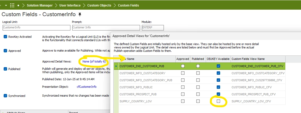Select the CUSTOMER_INFO_CUSTCATEGORY_PUB view name cell
This screenshot has height=113, width=301.
(147, 80)
